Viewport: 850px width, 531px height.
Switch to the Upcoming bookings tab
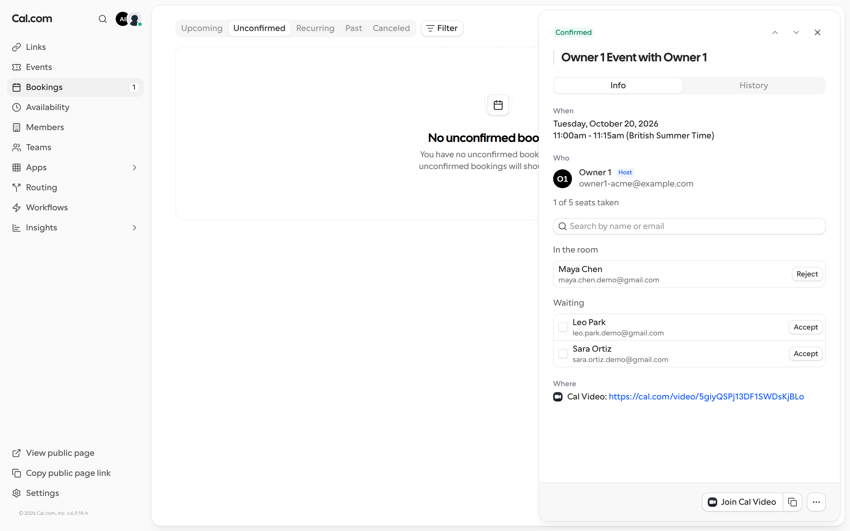(x=202, y=28)
